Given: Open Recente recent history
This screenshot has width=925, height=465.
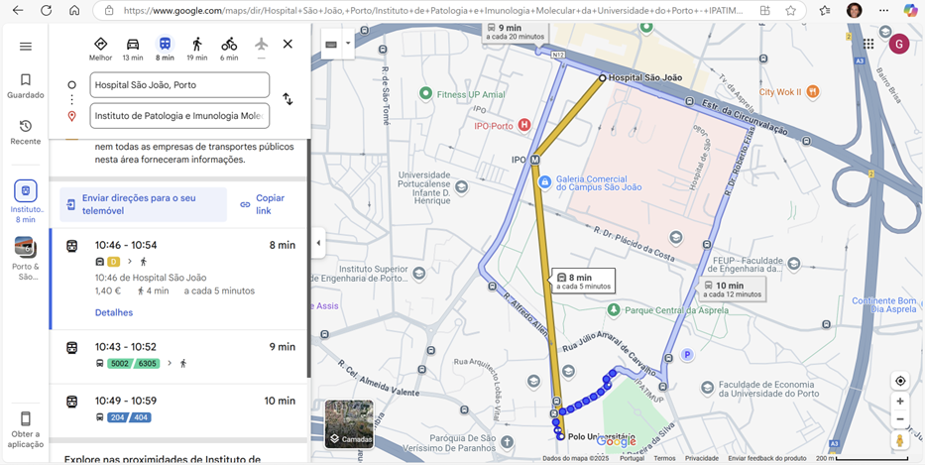Looking at the screenshot, I should coord(26,133).
